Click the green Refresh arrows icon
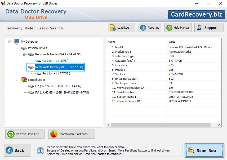 coord(11,134)
